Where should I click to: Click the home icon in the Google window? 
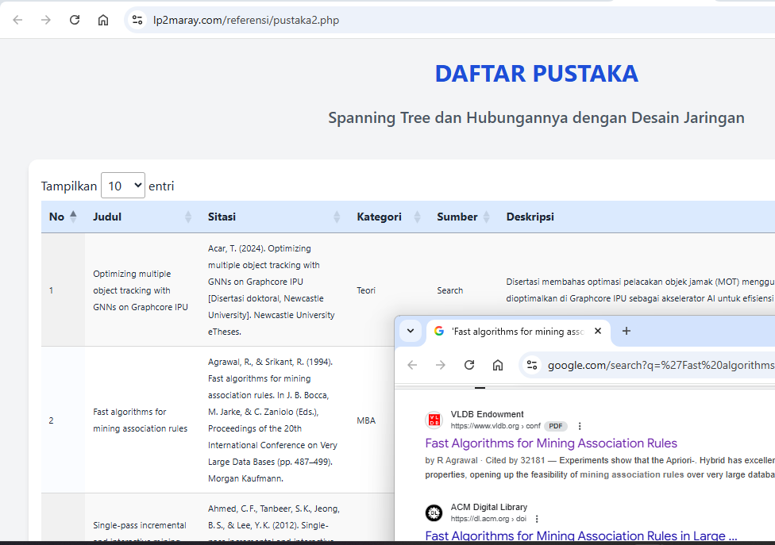point(498,365)
